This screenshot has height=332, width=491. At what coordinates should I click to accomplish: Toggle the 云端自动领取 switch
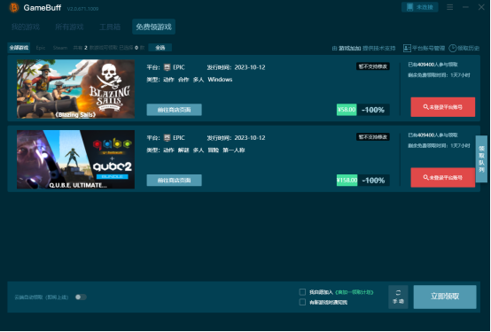(x=81, y=297)
